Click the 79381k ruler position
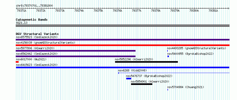The height and width of the screenshot is (100, 237). click(213, 11)
